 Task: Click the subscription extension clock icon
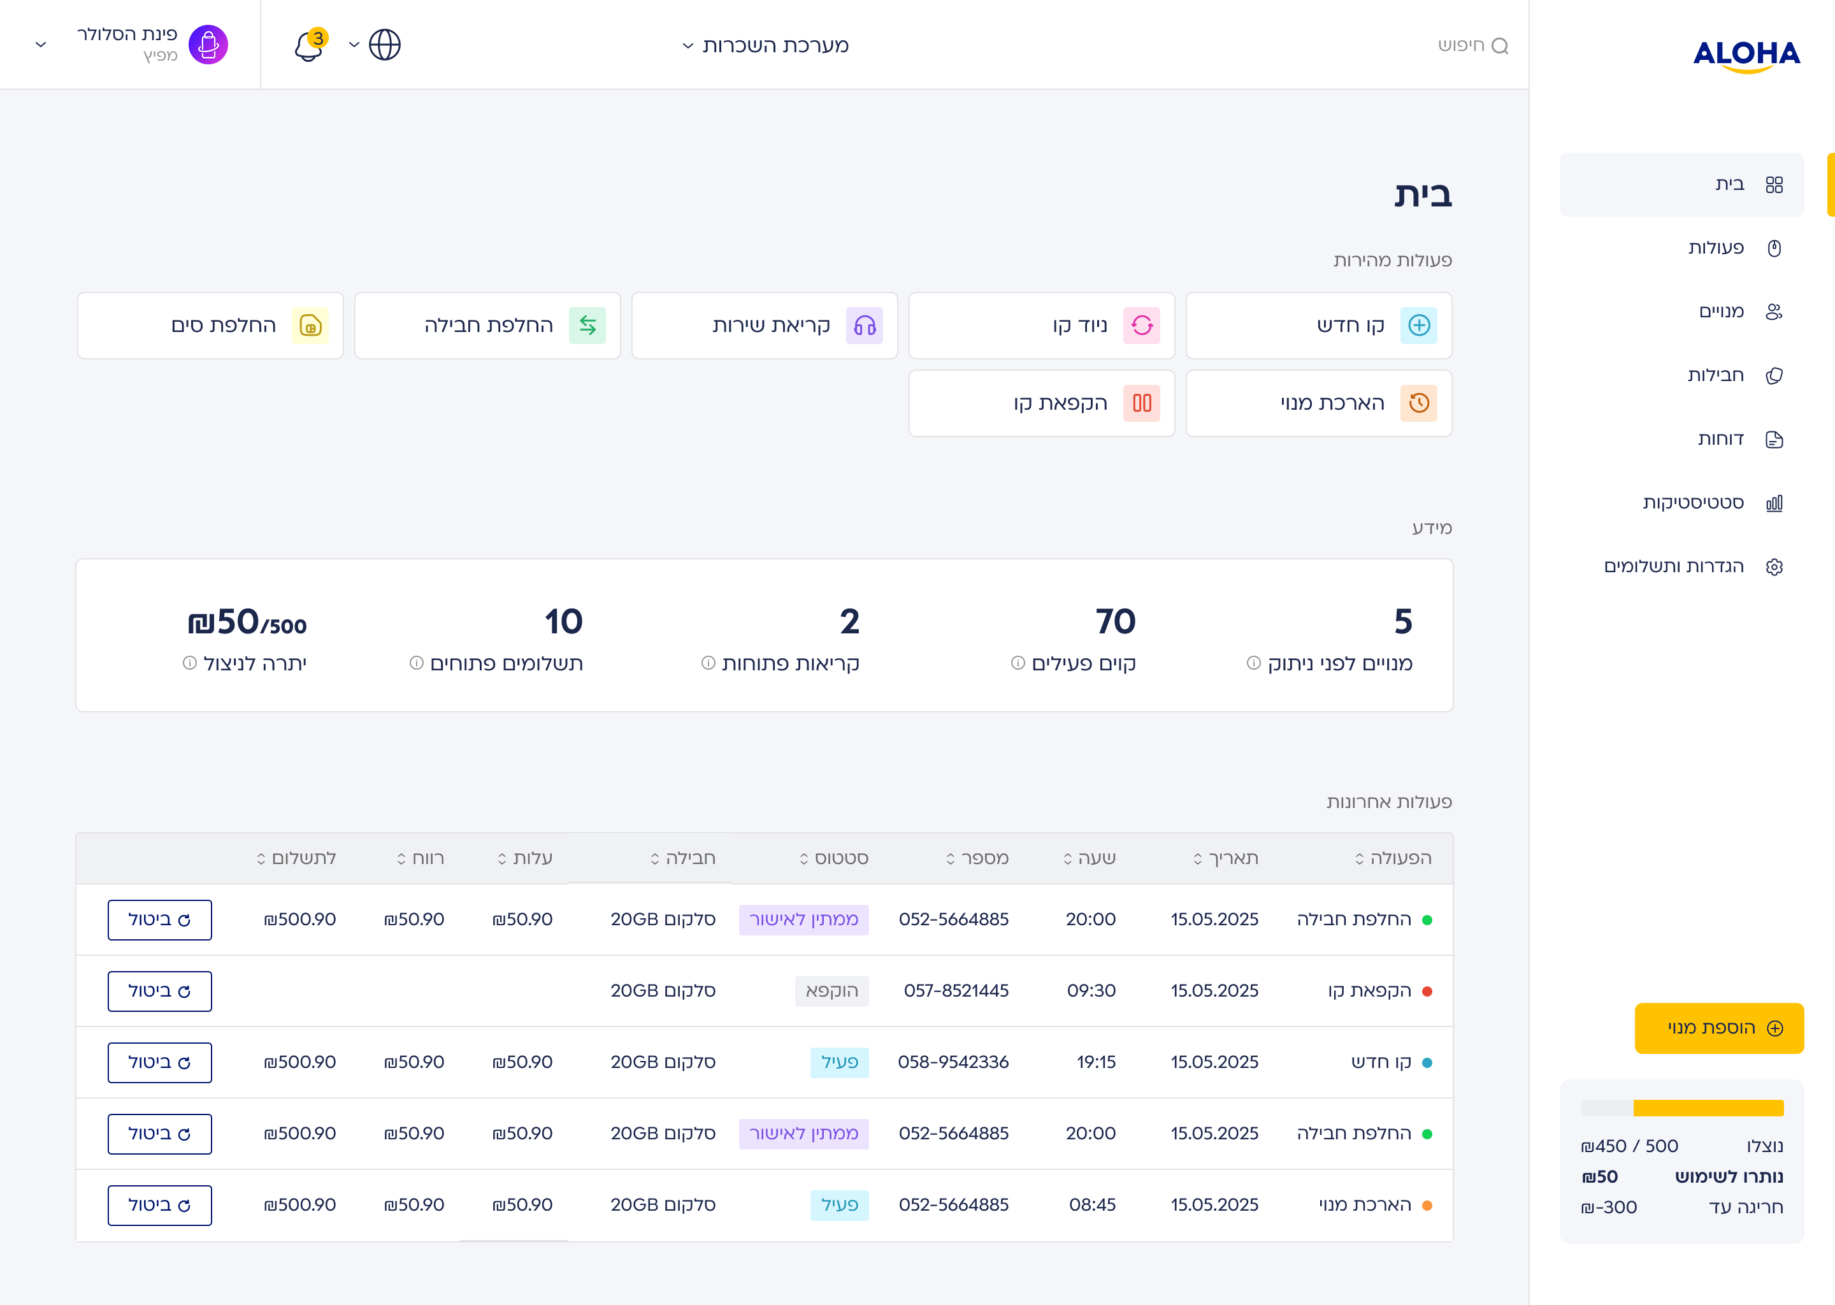pyautogui.click(x=1419, y=403)
